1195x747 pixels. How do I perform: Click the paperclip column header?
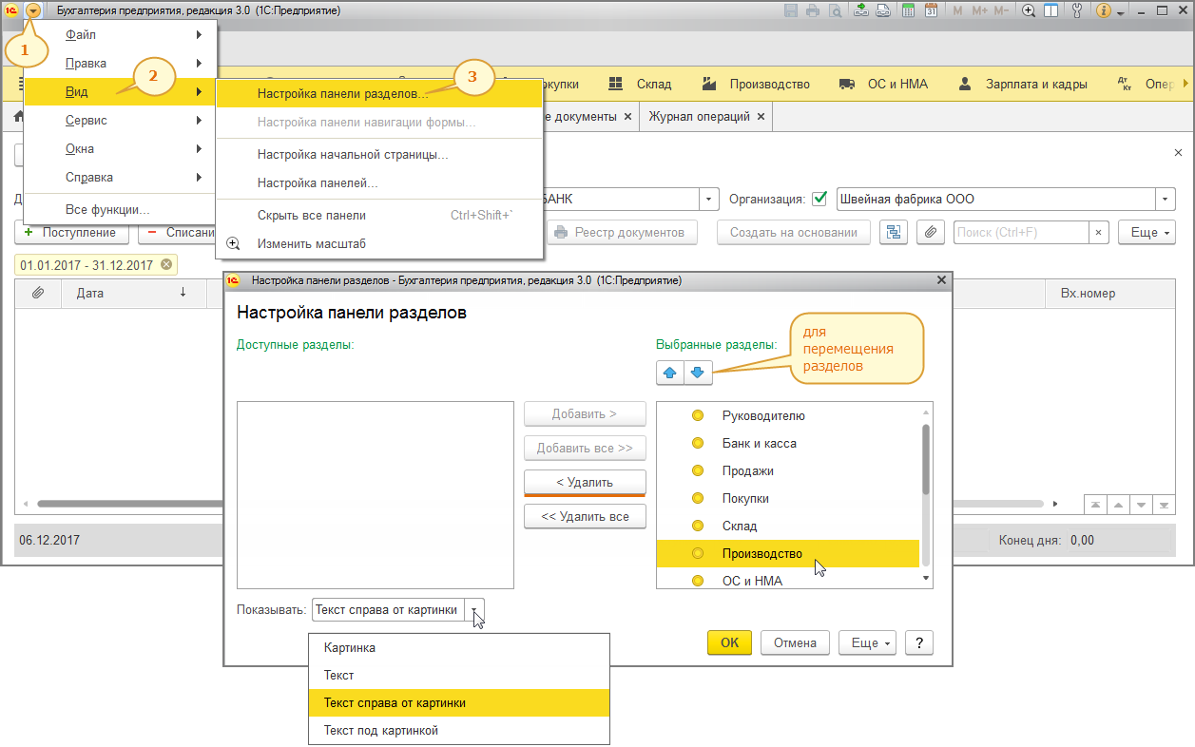(38, 293)
